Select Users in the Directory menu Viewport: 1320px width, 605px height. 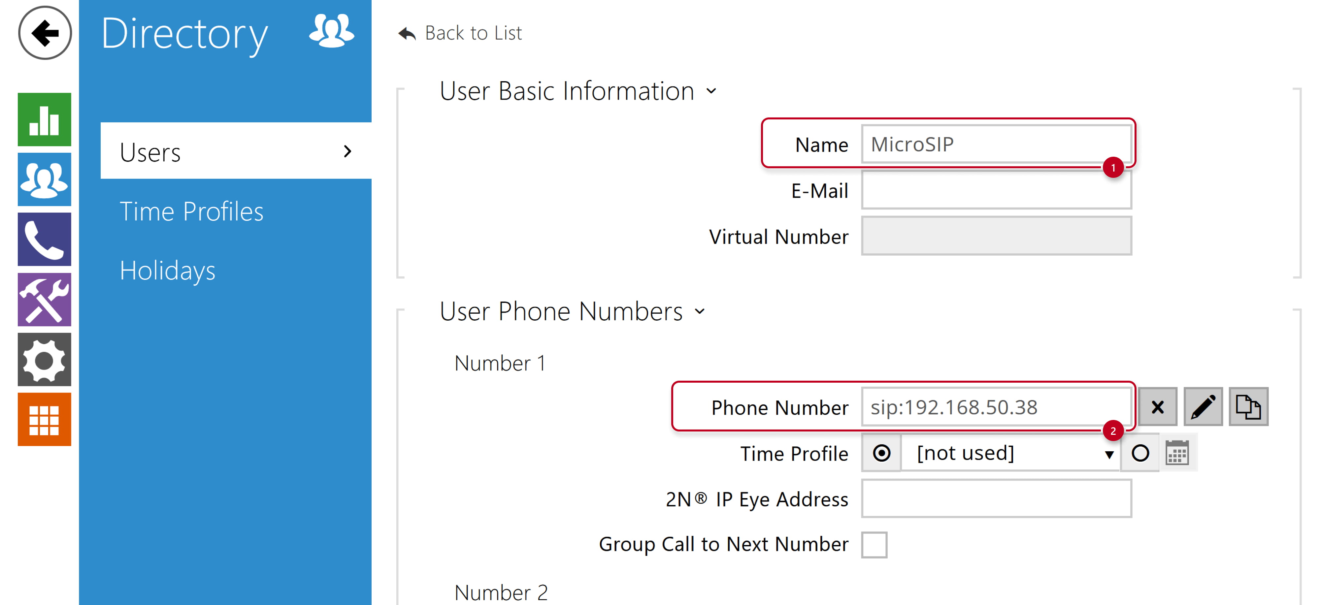(236, 151)
